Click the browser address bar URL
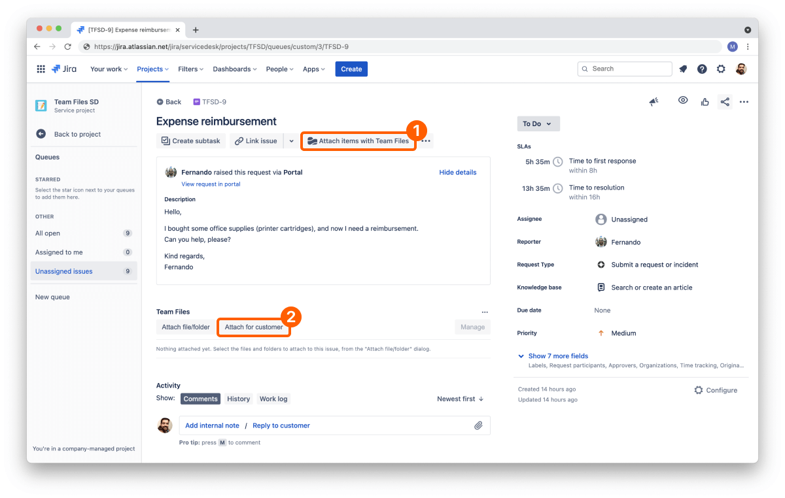785x498 pixels. (221, 47)
